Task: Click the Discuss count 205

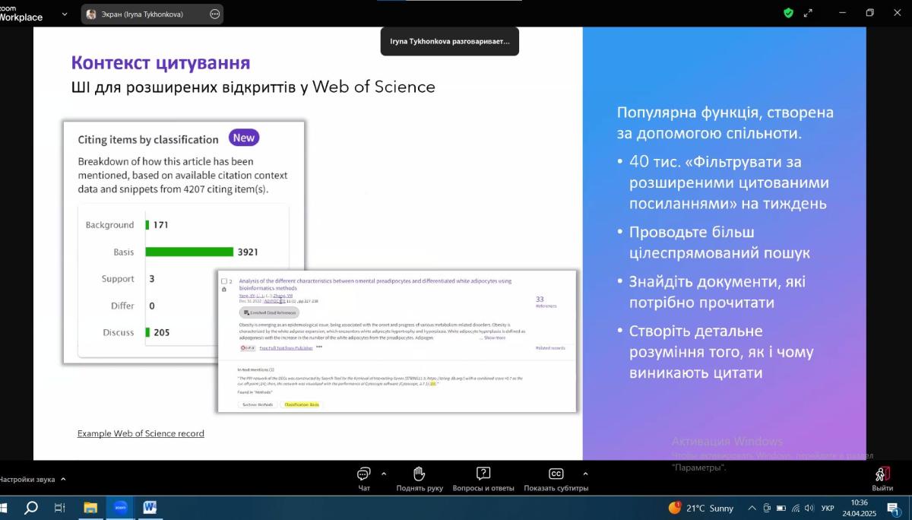Action: coord(162,332)
